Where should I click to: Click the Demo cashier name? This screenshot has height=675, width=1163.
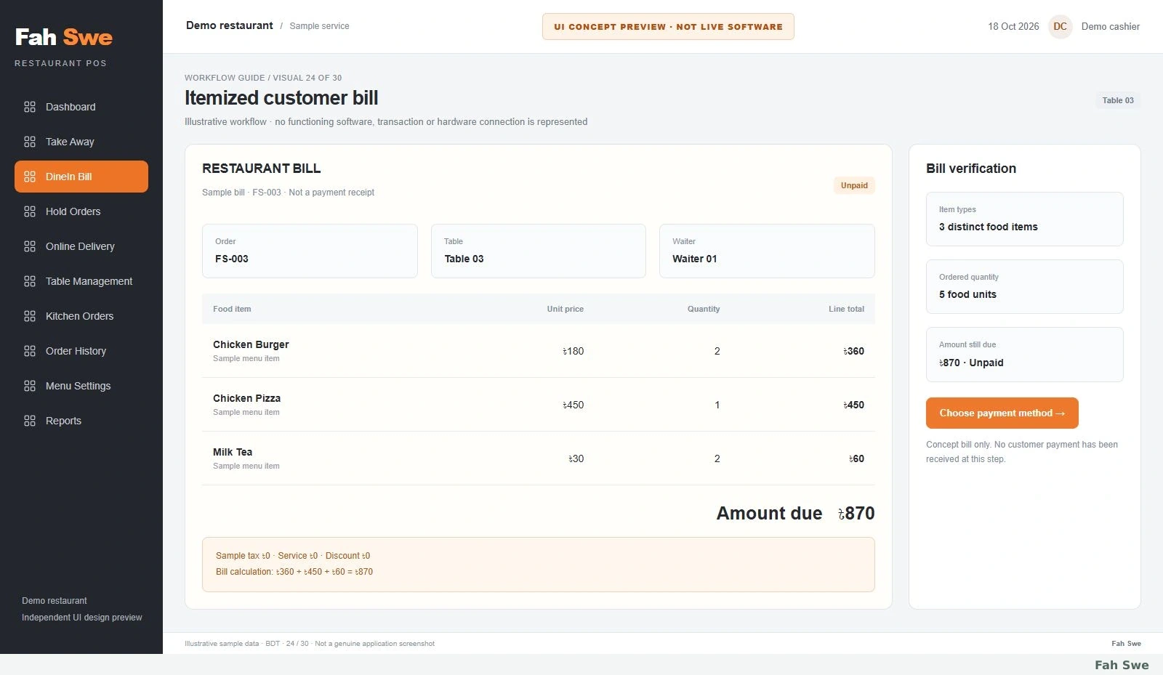click(1110, 26)
